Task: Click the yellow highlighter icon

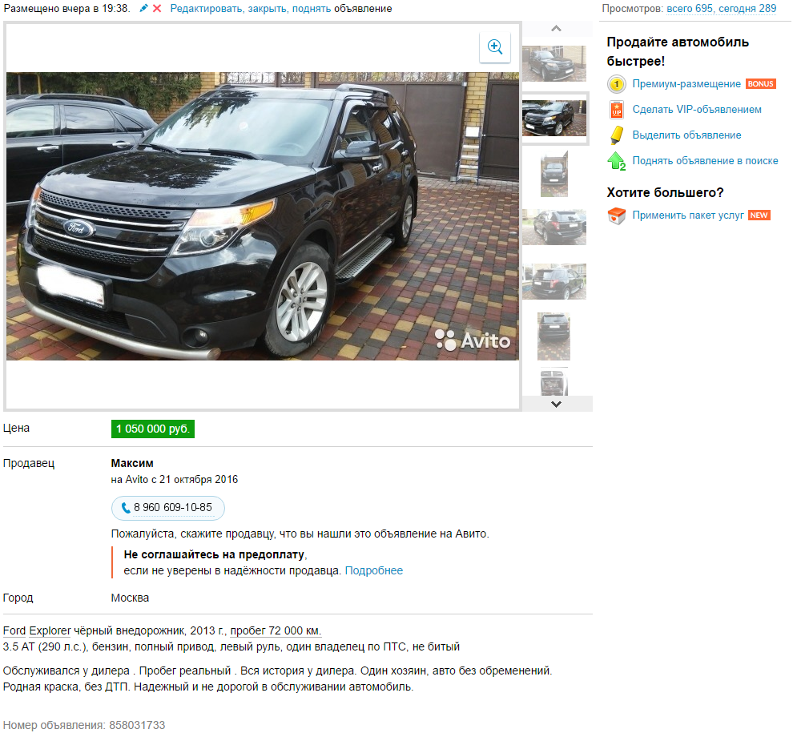Action: pyautogui.click(x=617, y=135)
